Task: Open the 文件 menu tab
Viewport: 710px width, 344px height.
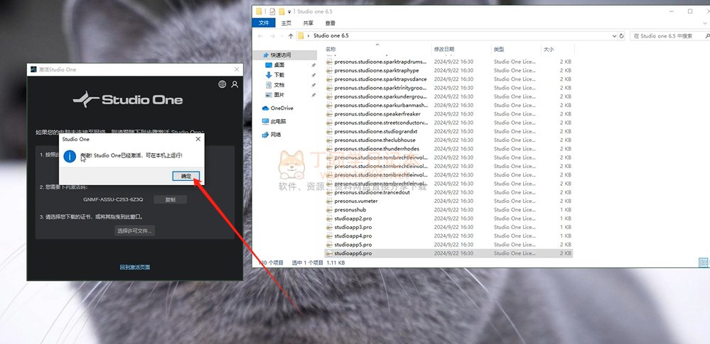Action: coord(264,23)
